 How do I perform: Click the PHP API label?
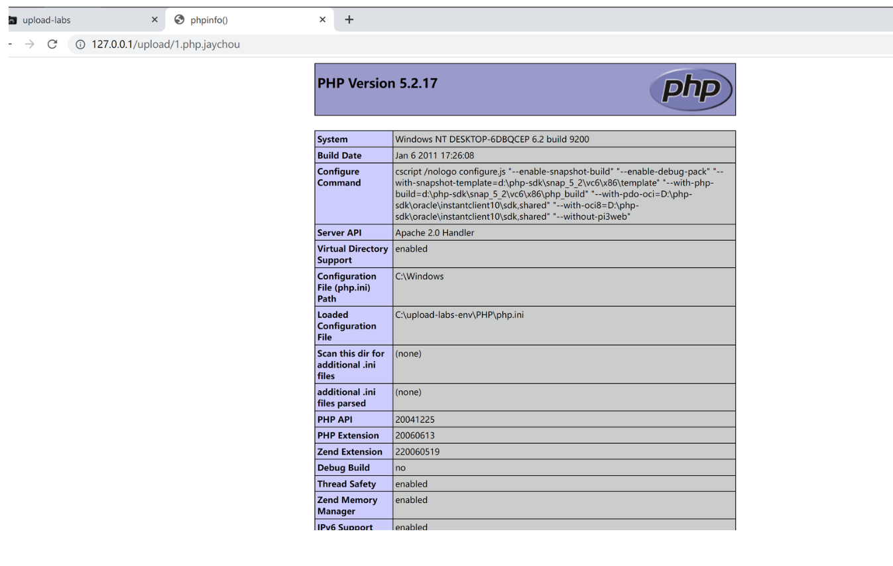pyautogui.click(x=335, y=419)
